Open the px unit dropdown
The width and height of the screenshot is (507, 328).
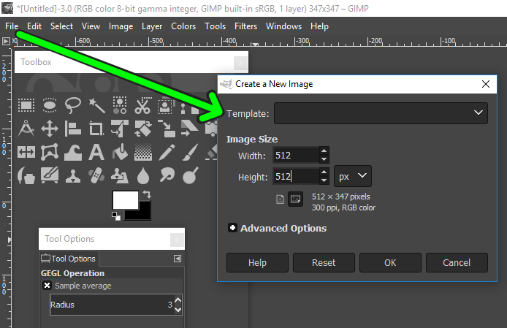pyautogui.click(x=352, y=176)
